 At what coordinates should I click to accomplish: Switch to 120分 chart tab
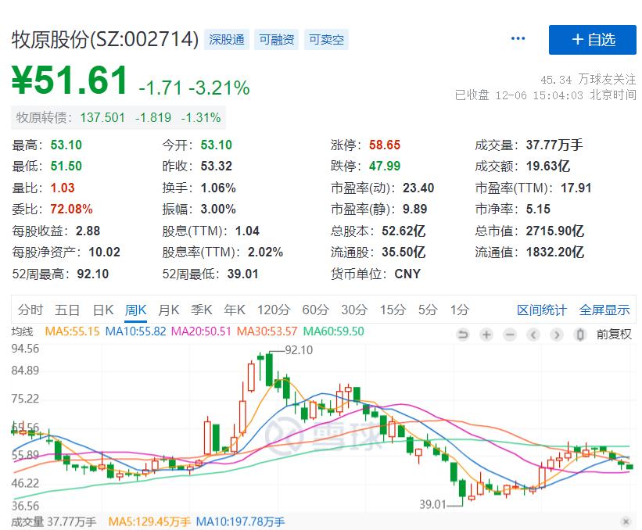274,310
